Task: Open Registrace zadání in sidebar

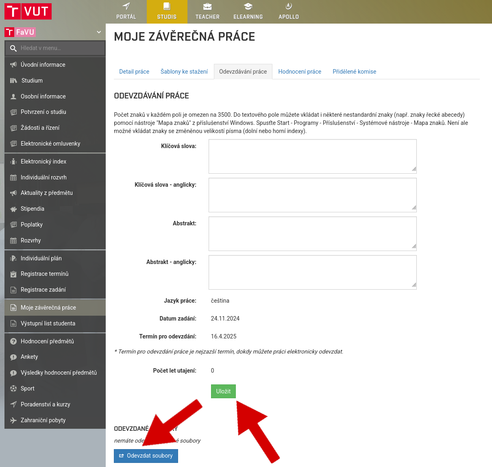Action: pos(55,290)
